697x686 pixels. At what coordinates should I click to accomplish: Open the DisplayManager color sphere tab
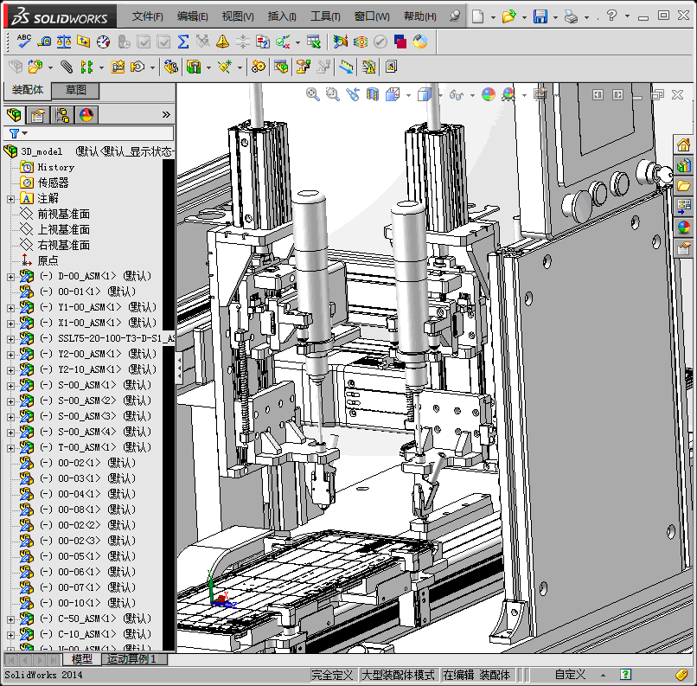click(x=86, y=115)
